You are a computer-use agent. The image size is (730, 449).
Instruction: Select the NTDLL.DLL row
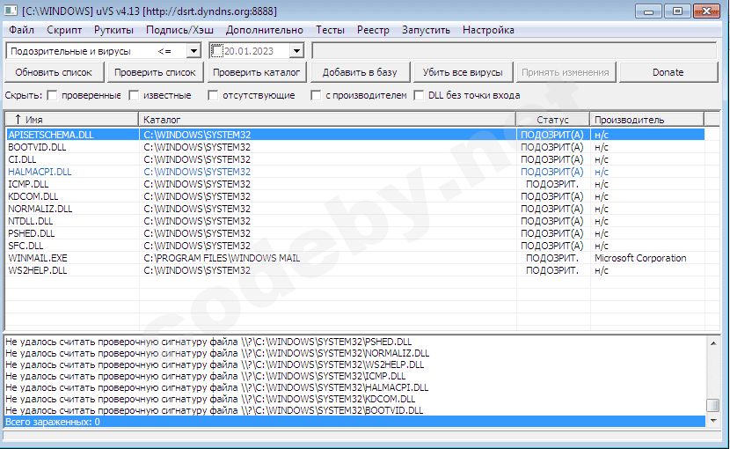(355, 221)
